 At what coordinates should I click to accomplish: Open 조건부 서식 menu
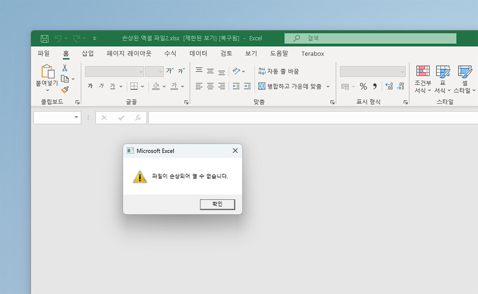423,79
